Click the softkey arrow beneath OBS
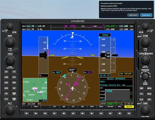 click(64, 113)
